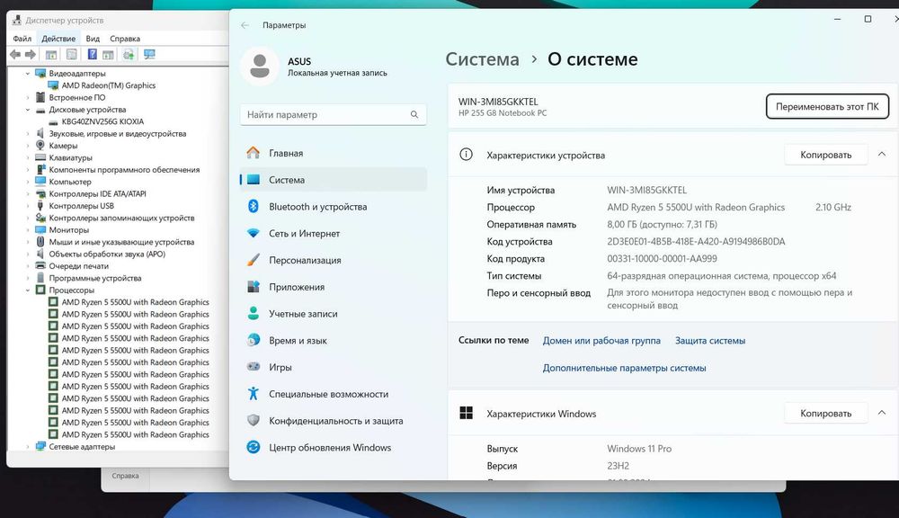
Task: Copy Windows specifications with Копировать button
Action: coord(825,414)
